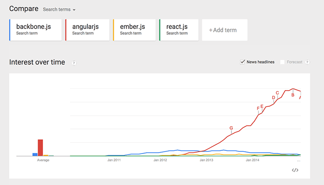Click the Add term box
The height and width of the screenshot is (185, 324).
tap(224, 30)
